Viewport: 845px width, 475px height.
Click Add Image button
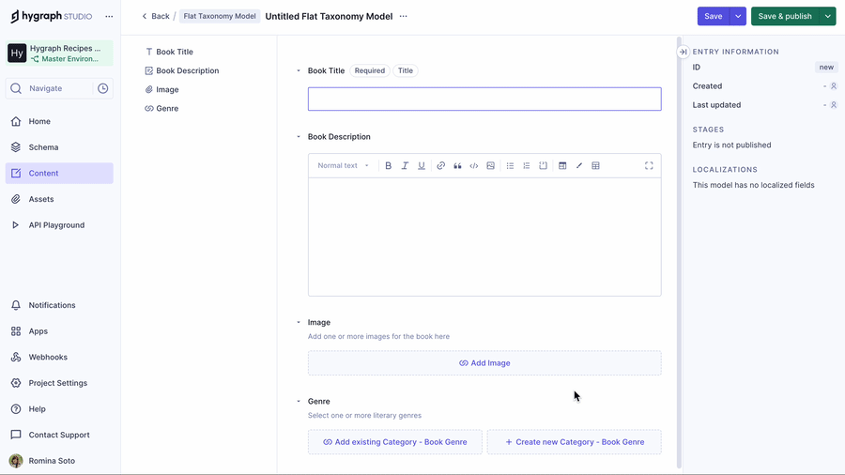point(484,363)
